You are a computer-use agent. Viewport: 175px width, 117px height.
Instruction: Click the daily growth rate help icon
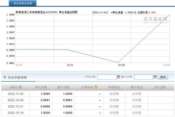click(95, 87)
